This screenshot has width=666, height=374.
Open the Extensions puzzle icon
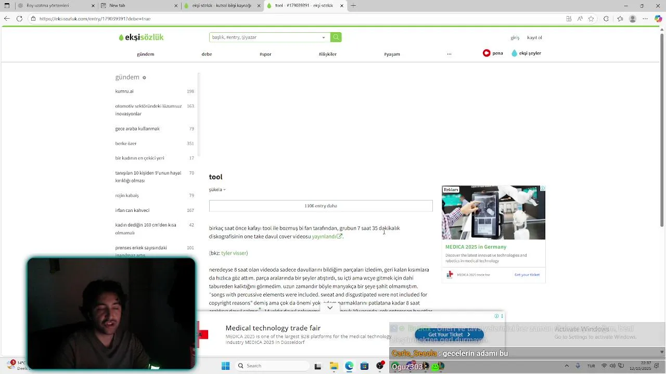(x=606, y=19)
